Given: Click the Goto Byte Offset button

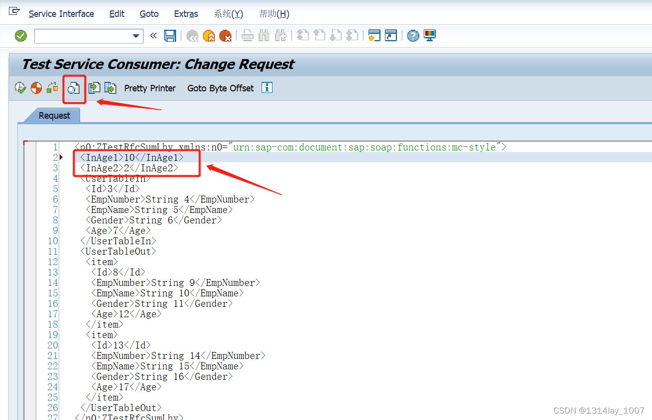Looking at the screenshot, I should (x=220, y=88).
